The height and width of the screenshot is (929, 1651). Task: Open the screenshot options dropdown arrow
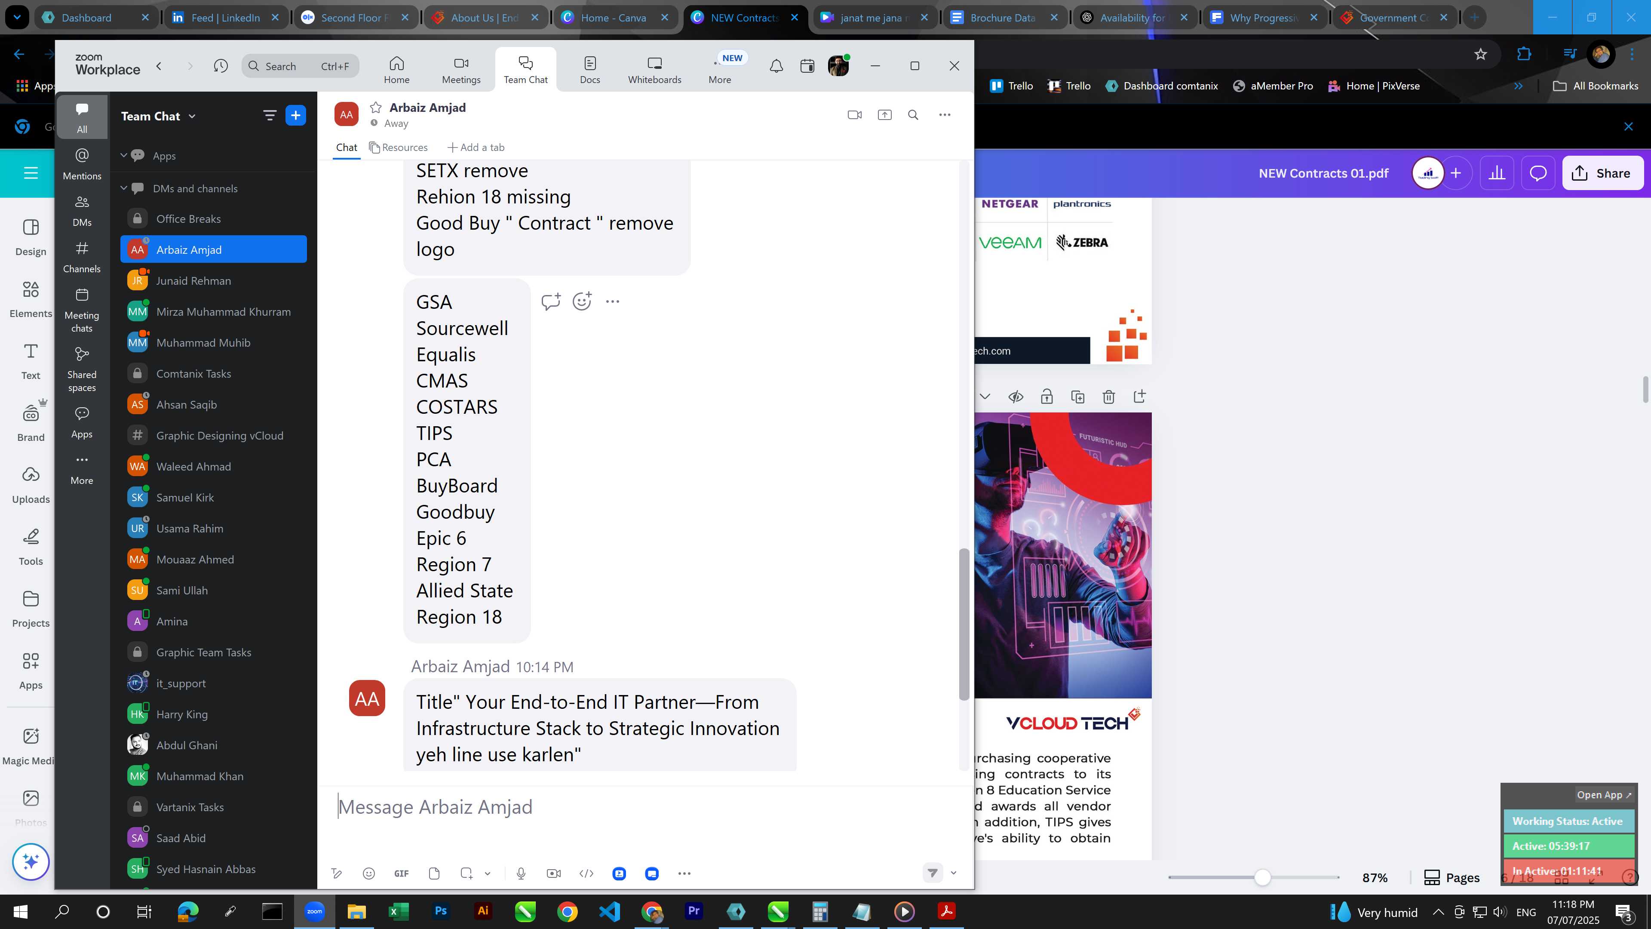coord(487,873)
